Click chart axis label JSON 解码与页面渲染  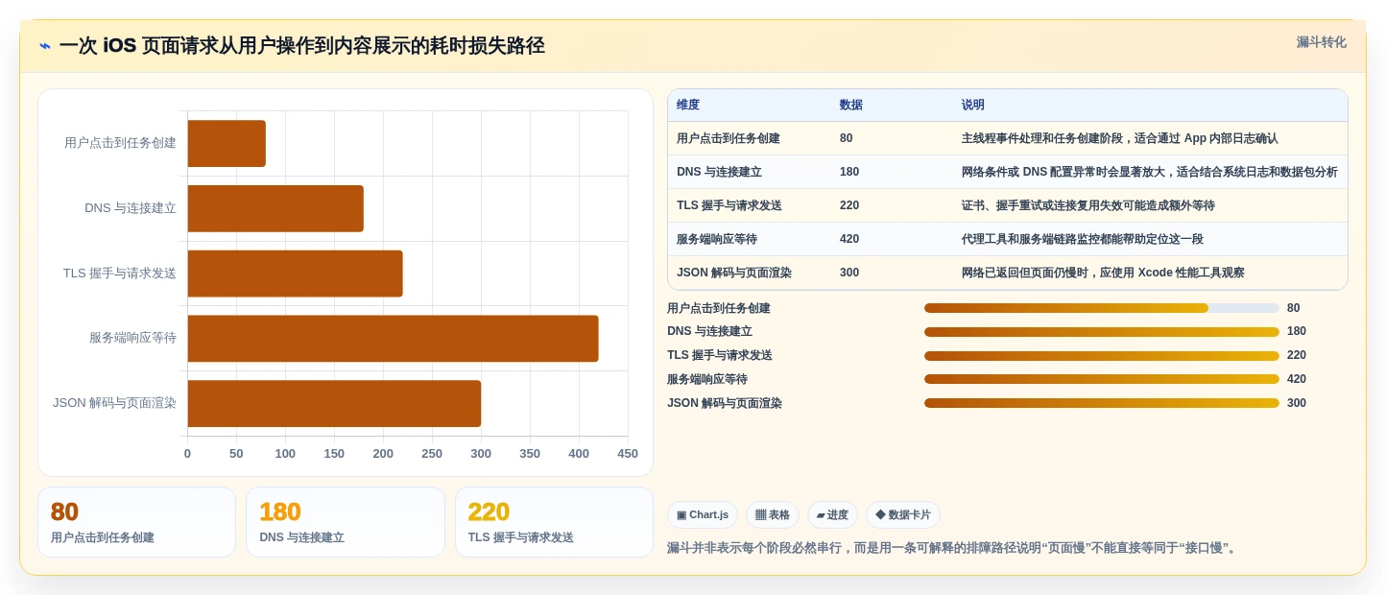(x=114, y=403)
